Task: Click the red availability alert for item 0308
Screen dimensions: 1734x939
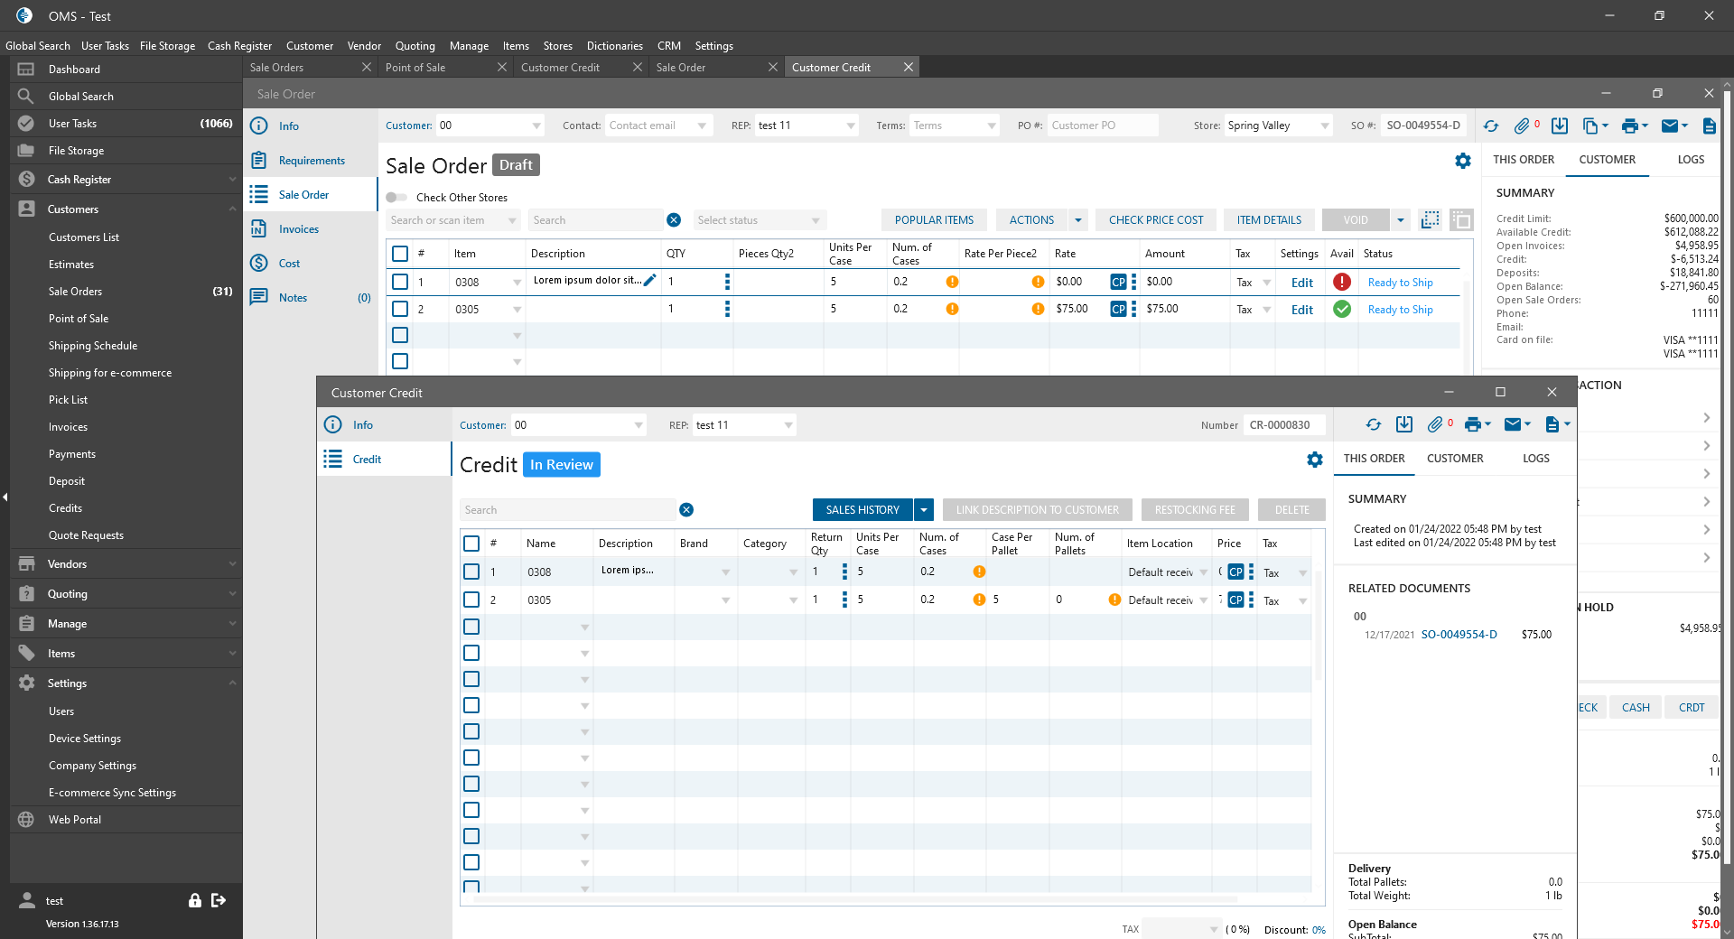Action: pyautogui.click(x=1342, y=282)
